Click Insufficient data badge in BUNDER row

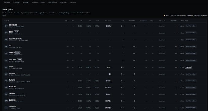[191, 101]
